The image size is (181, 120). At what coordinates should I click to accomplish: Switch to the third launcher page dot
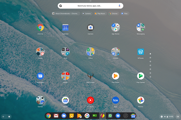150,61
